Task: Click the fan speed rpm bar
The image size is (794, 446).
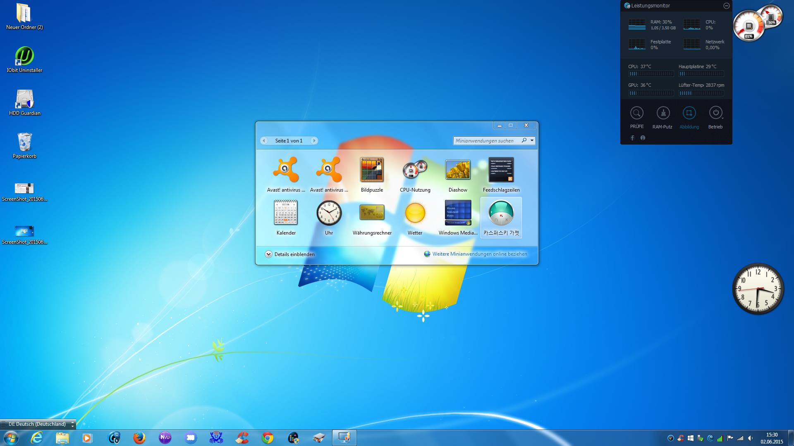Action: pos(701,93)
